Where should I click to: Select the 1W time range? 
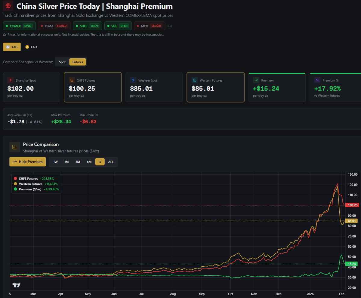[55, 162]
